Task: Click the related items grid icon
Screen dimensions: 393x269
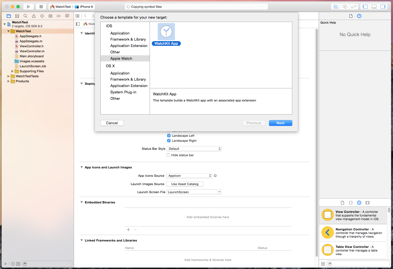Action: pyautogui.click(x=78, y=16)
